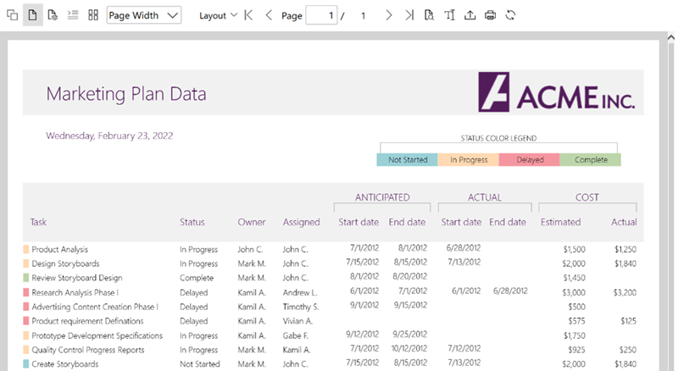Click the orange status marker beside Product Analysis
This screenshot has height=371, width=678.
[26, 250]
